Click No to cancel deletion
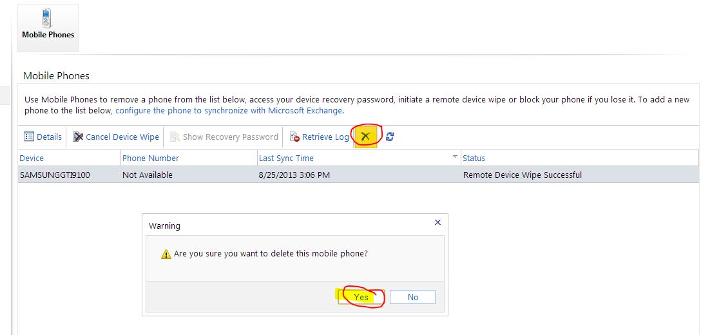The image size is (701, 335). click(412, 297)
